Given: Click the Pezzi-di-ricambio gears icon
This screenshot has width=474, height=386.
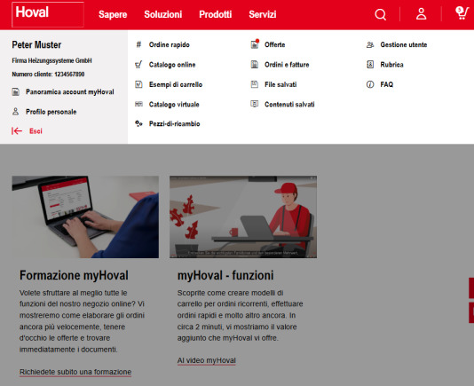Looking at the screenshot, I should point(138,123).
